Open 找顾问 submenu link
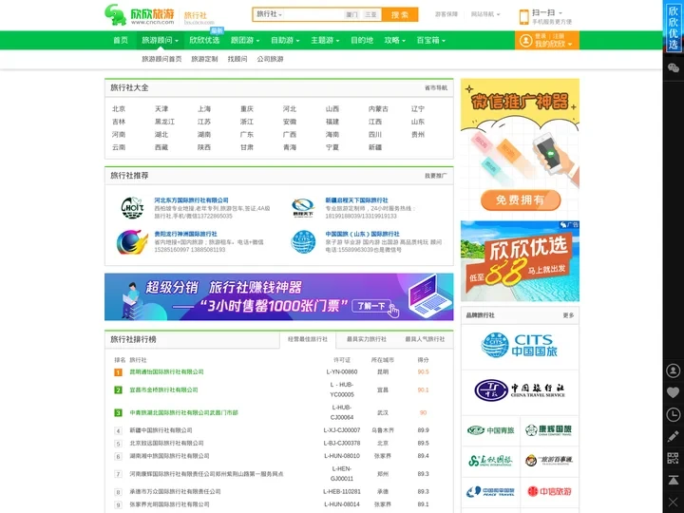 pyautogui.click(x=237, y=59)
